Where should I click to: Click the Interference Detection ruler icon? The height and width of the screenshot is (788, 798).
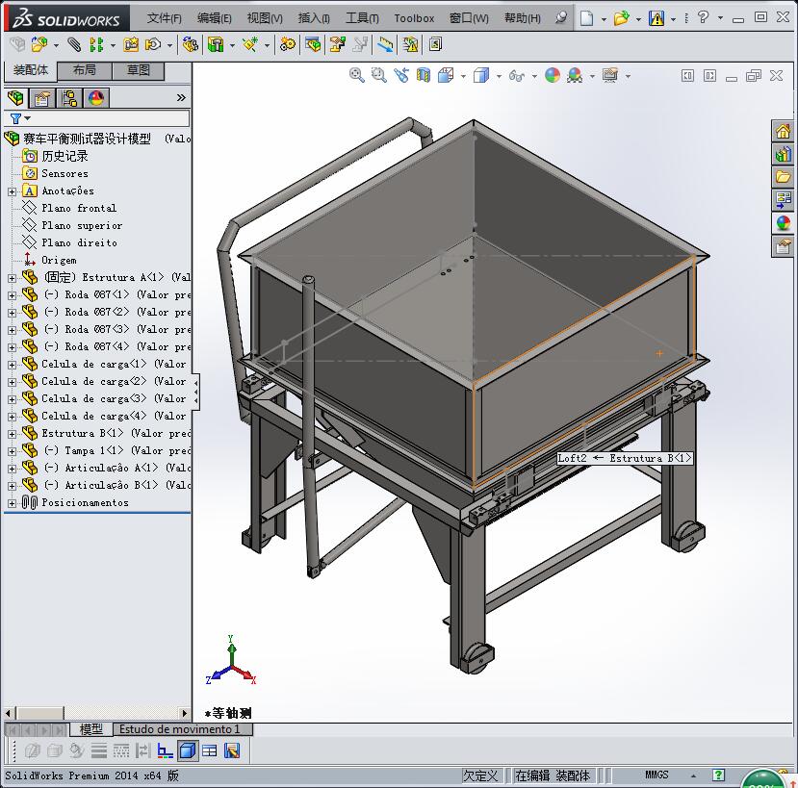pyautogui.click(x=385, y=45)
